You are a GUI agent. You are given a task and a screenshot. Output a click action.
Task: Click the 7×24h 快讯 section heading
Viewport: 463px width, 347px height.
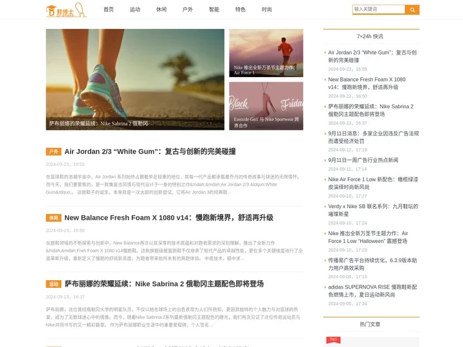click(x=370, y=37)
